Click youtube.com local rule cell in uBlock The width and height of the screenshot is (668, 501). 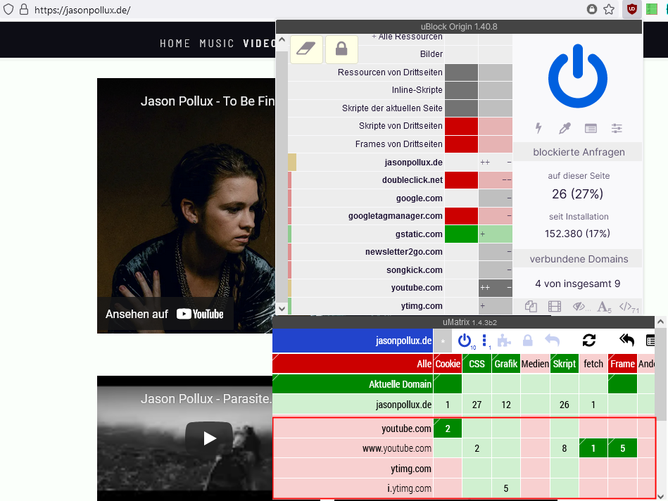coord(496,288)
